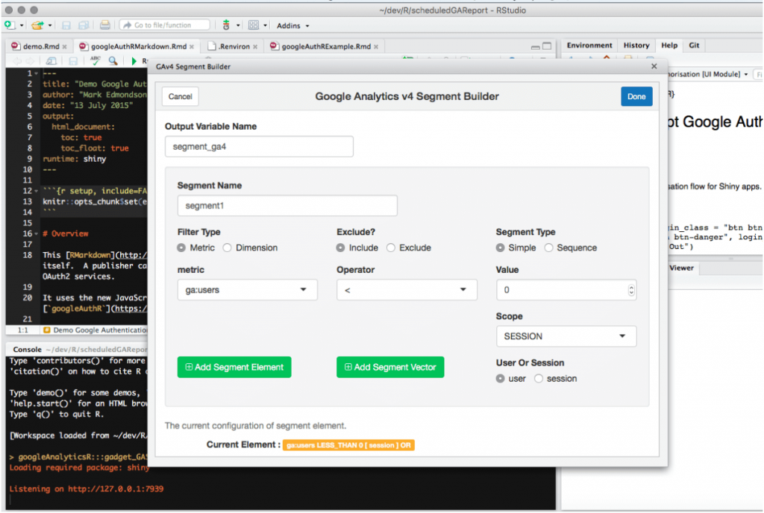Click the version control toolbar icon
Screen dimensions: 764x513
(x=226, y=25)
